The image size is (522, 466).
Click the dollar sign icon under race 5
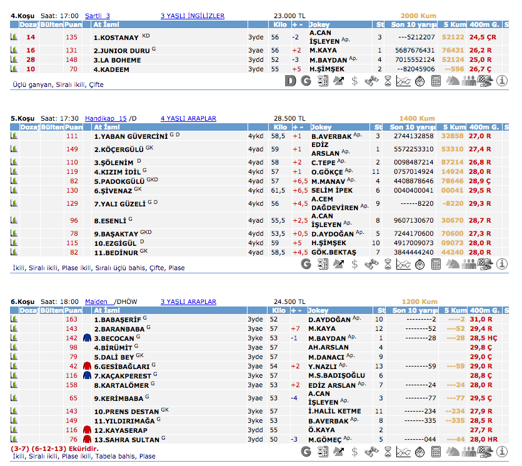tap(354, 264)
